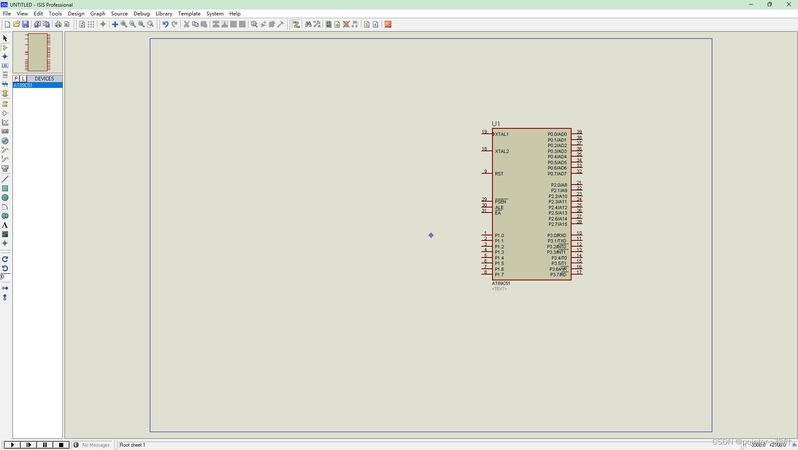Select 2D graphics box tool
Viewport: 798px width, 450px height.
point(5,188)
